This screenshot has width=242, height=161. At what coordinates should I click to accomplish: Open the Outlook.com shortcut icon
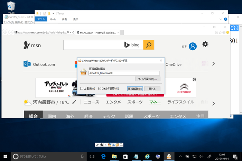27,64
